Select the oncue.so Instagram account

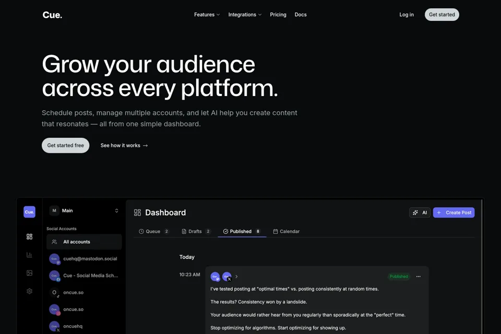pyautogui.click(x=84, y=309)
